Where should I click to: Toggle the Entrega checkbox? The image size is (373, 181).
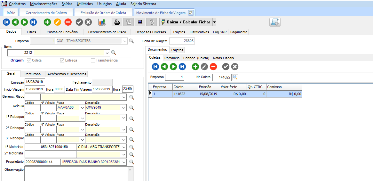pos(62,60)
